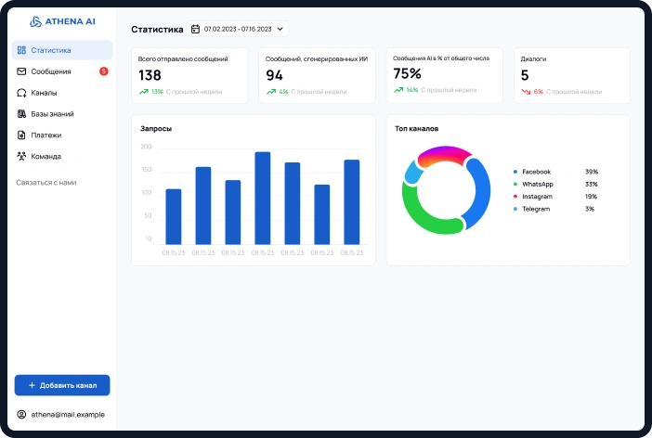Select the Facebook blue legend dot
The width and height of the screenshot is (652, 438).
[x=515, y=172]
